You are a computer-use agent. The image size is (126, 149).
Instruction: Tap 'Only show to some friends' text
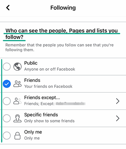coord(49,121)
